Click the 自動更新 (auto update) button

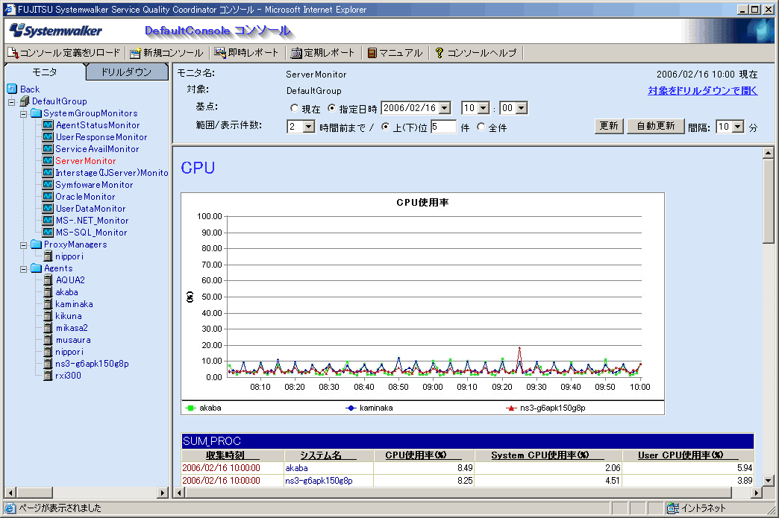656,126
